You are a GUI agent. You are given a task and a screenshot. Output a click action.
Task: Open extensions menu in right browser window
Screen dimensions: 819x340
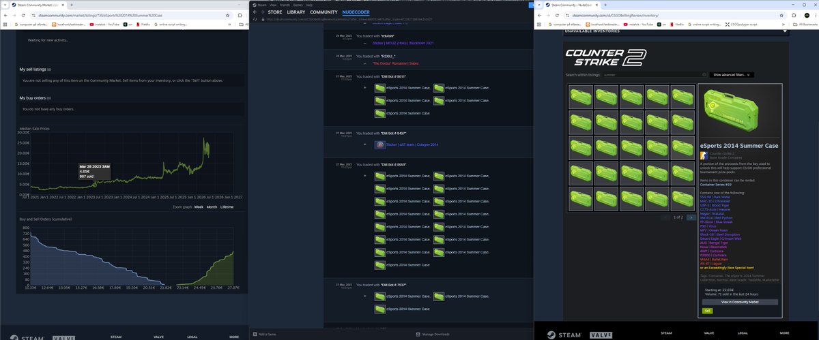coord(794,16)
